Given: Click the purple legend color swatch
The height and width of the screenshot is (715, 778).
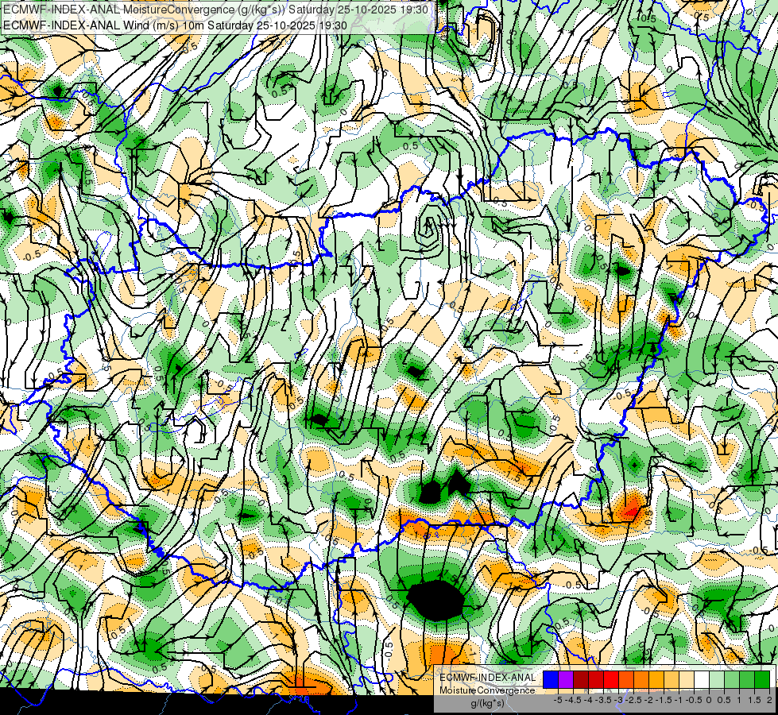Looking at the screenshot, I should click(566, 680).
